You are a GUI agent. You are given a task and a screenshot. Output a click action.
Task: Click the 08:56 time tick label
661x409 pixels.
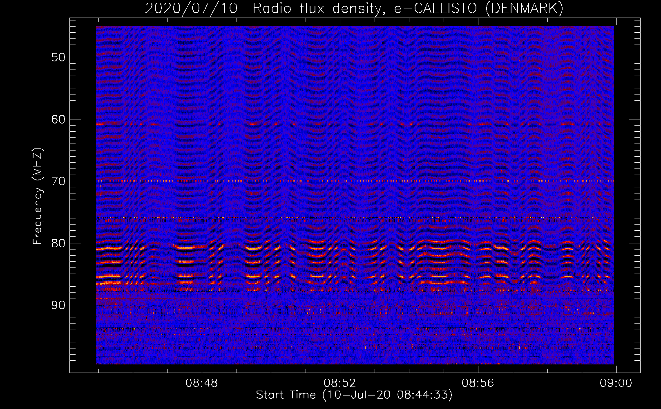478,383
